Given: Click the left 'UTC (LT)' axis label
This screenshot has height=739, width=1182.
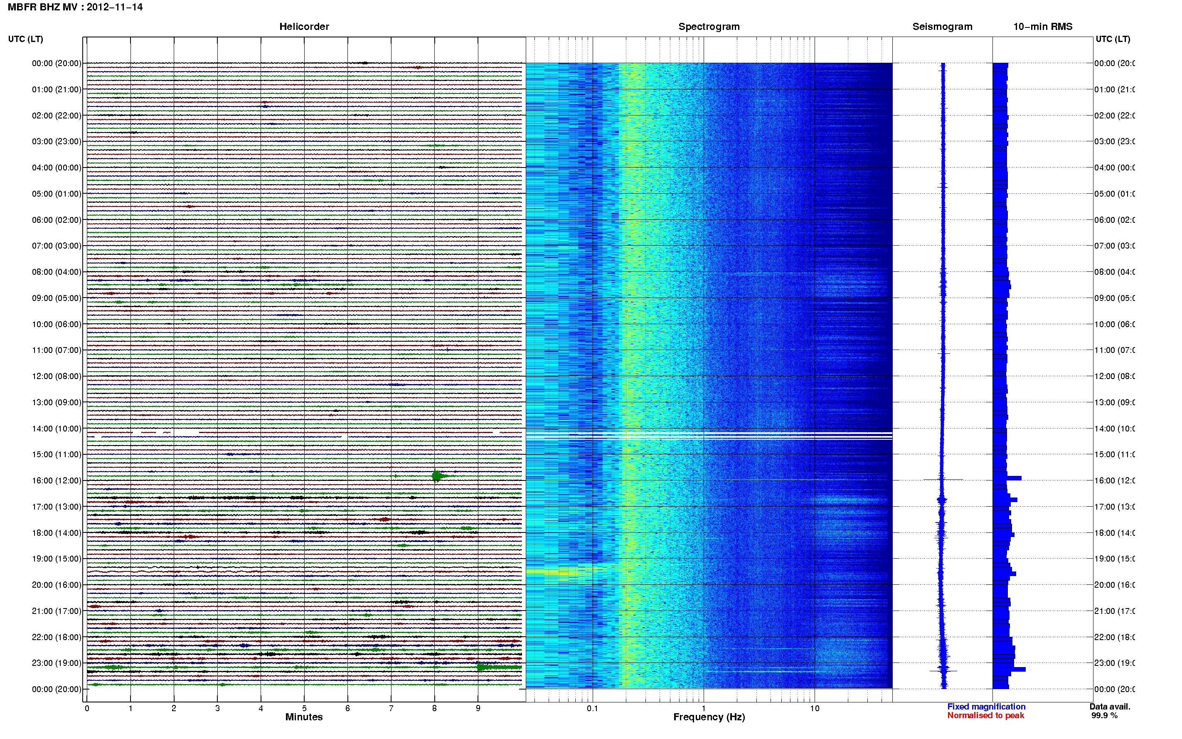Looking at the screenshot, I should (25, 39).
